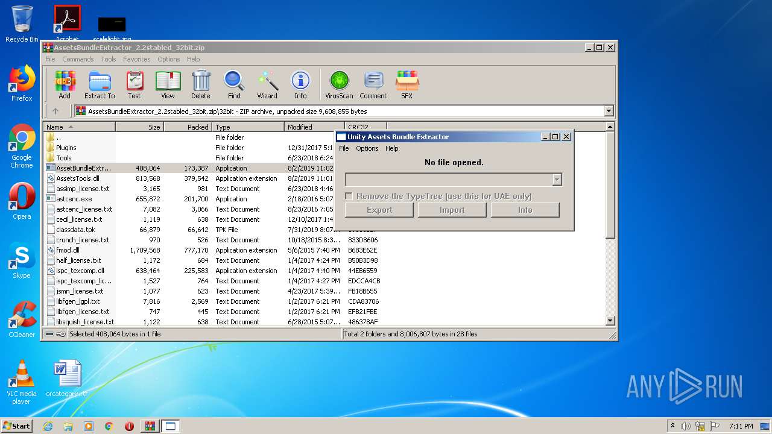Click the VirusScan toolbar icon
772x434 pixels.
point(339,85)
